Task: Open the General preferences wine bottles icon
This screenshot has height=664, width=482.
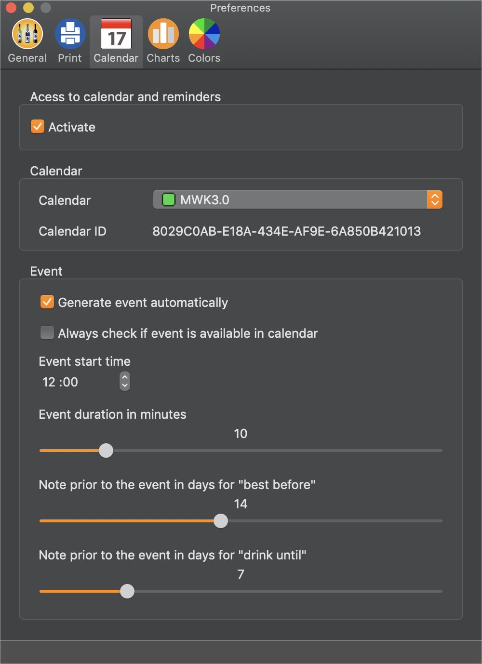Action: click(x=27, y=34)
